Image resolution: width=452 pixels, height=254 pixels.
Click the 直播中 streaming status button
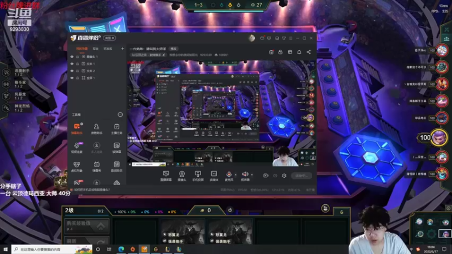tap(301, 176)
